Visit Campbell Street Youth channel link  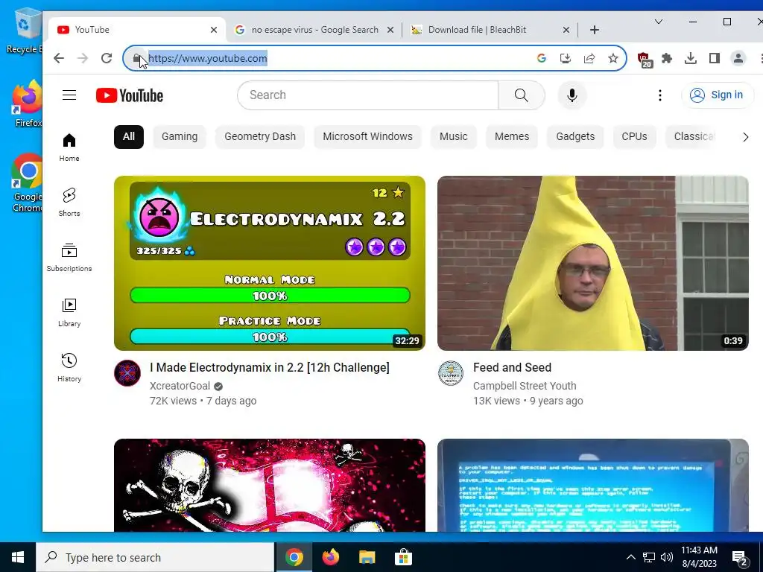(525, 387)
